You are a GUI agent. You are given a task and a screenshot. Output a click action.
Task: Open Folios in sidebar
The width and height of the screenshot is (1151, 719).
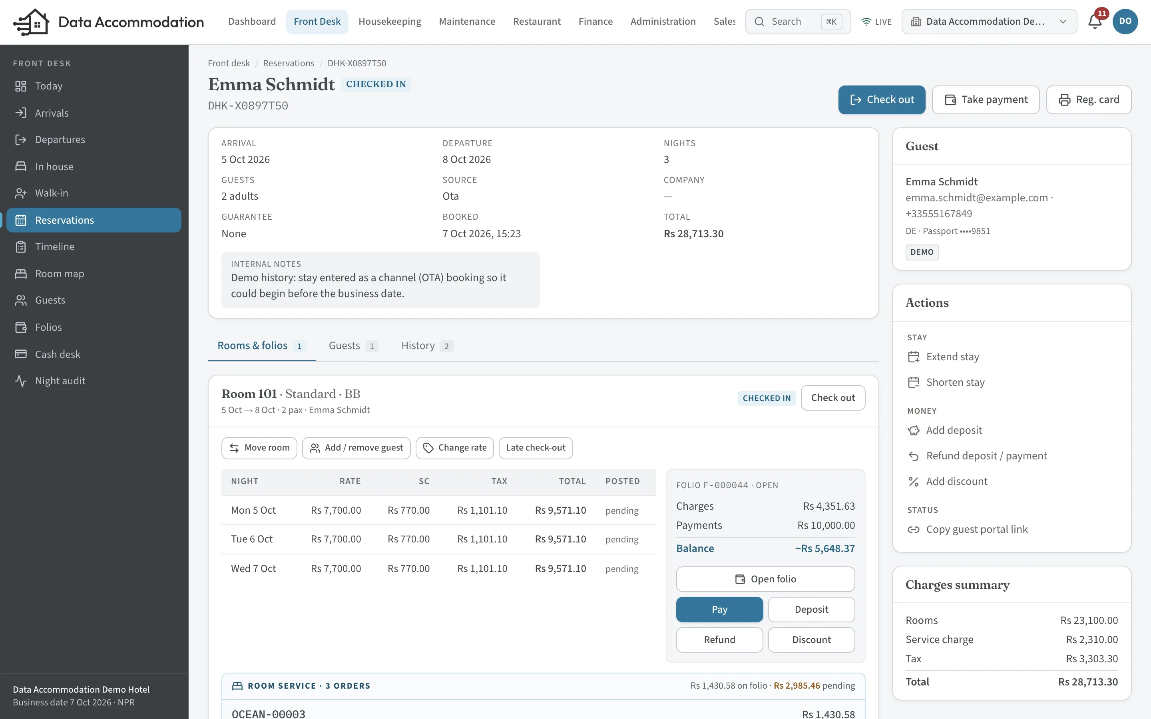click(94, 327)
